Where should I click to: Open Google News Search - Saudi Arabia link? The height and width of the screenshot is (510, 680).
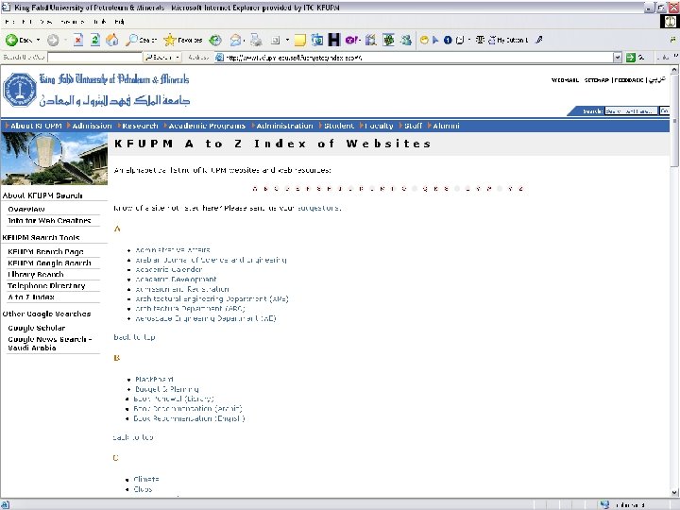(50, 344)
